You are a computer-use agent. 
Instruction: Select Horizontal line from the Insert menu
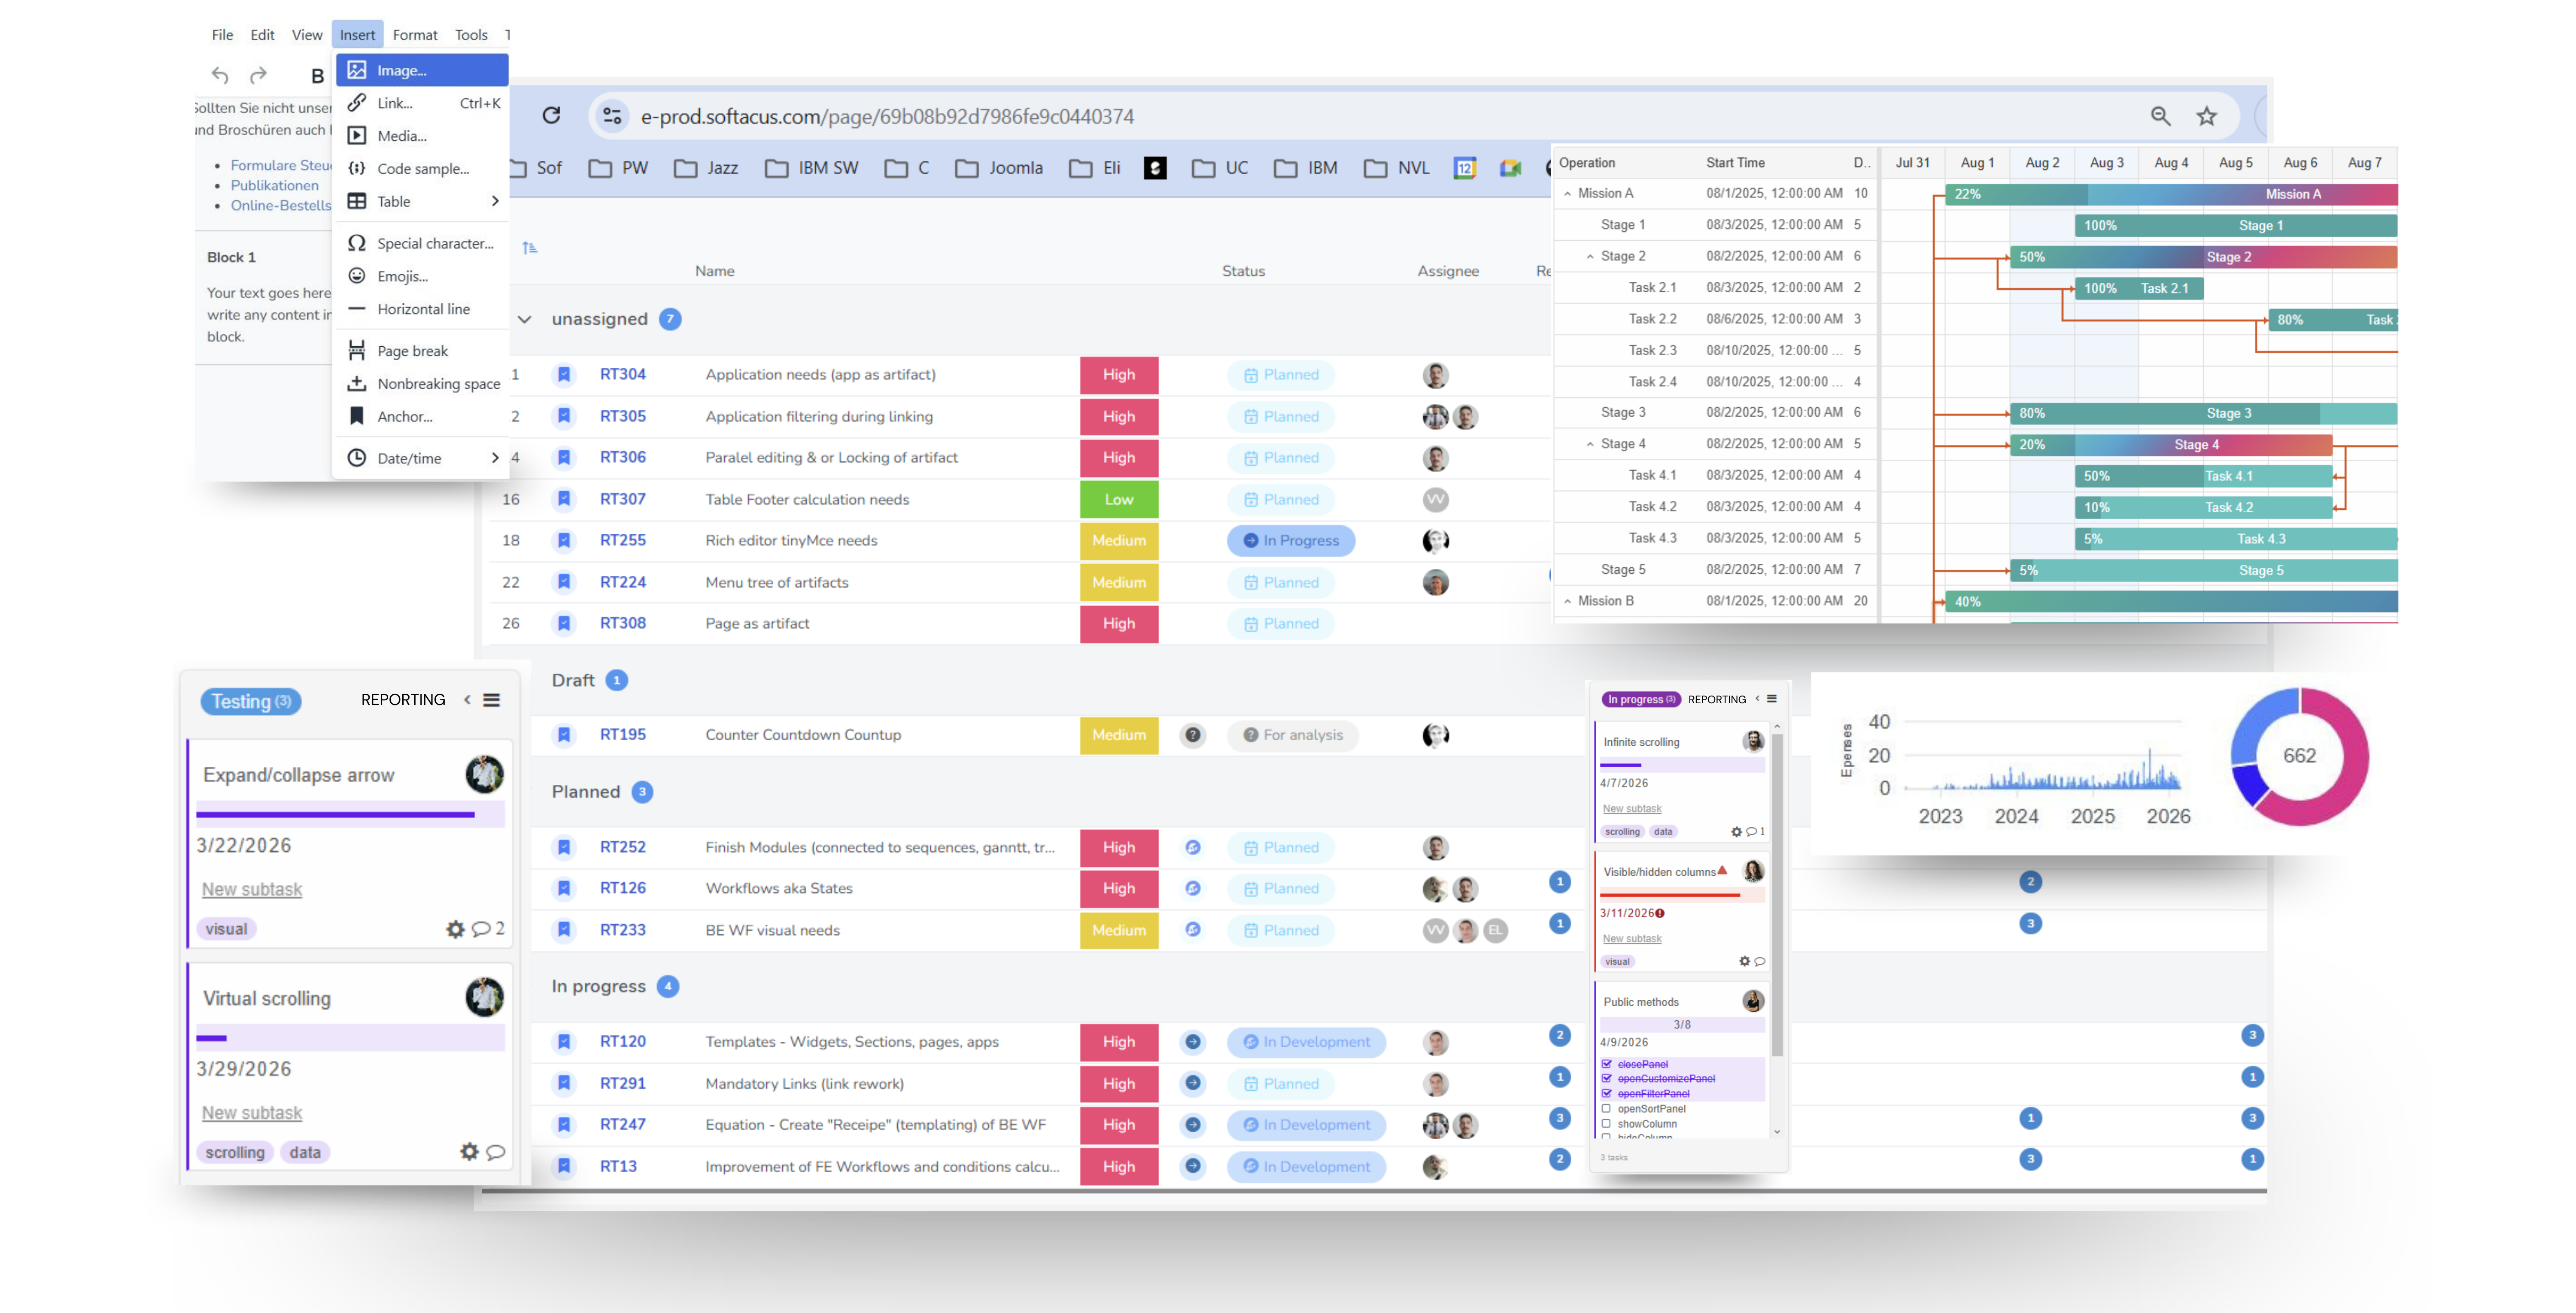coord(422,309)
